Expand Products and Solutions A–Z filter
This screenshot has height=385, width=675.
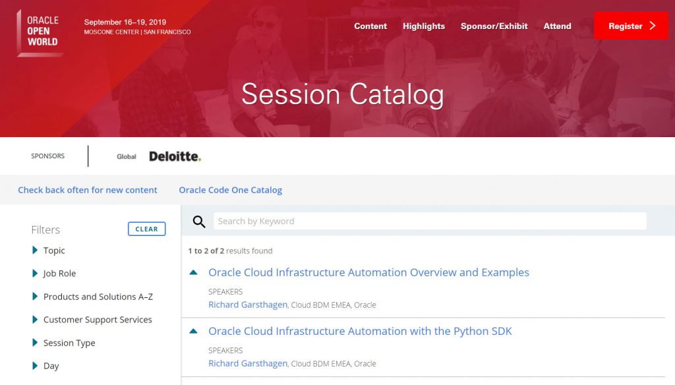35,296
